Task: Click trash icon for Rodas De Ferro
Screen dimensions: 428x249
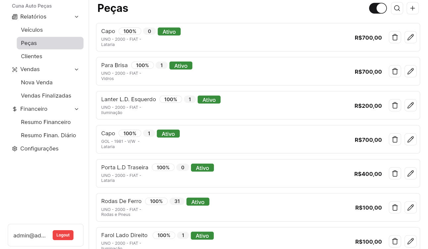Action: click(x=395, y=208)
